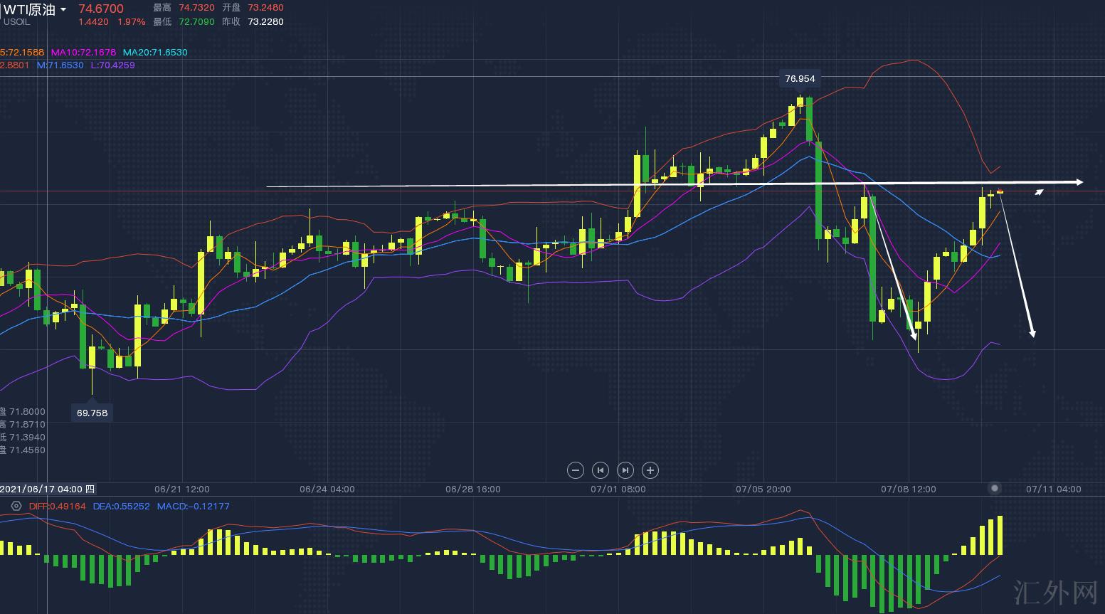Select the MA10 moving average label
Screen dimensions: 1105x614
(x=83, y=52)
